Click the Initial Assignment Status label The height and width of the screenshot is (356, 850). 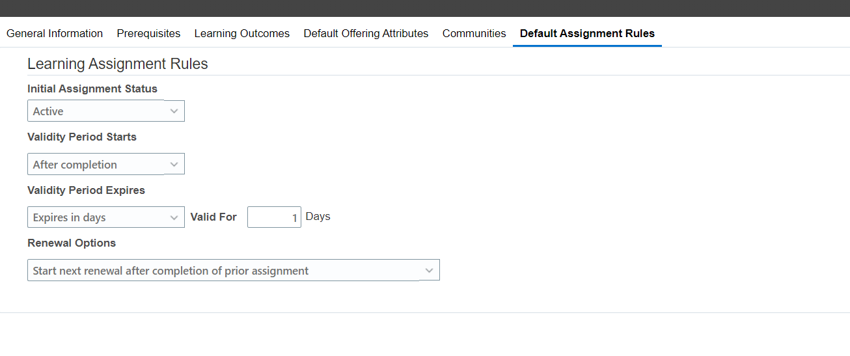tap(92, 89)
